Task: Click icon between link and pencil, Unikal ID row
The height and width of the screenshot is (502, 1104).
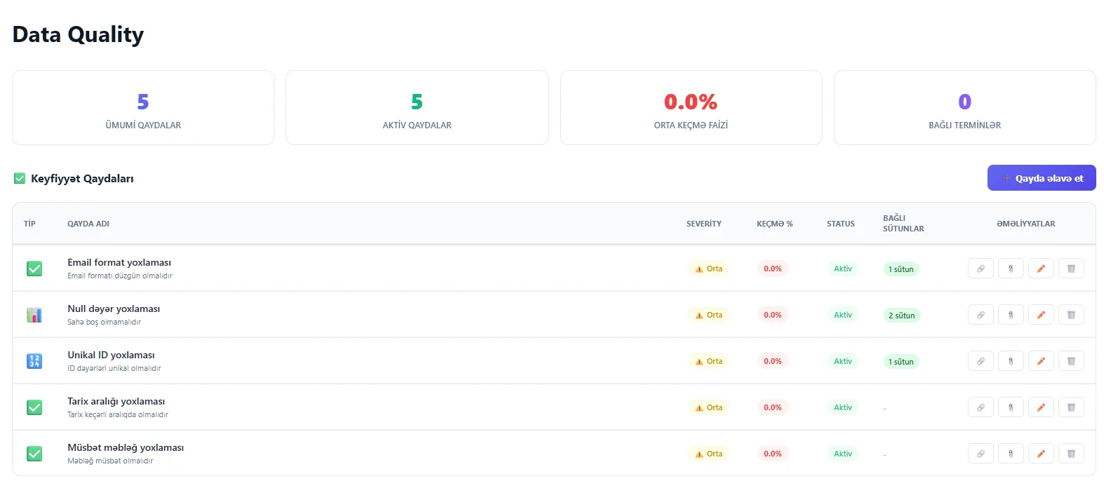Action: (1011, 361)
